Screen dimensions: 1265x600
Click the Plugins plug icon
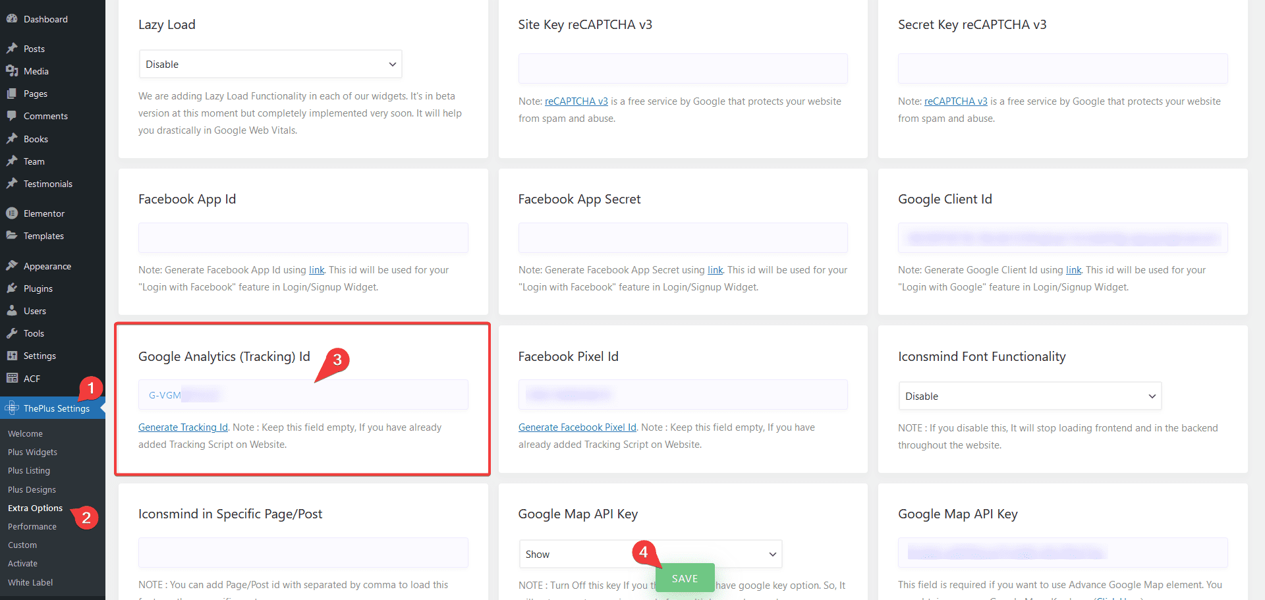(12, 288)
